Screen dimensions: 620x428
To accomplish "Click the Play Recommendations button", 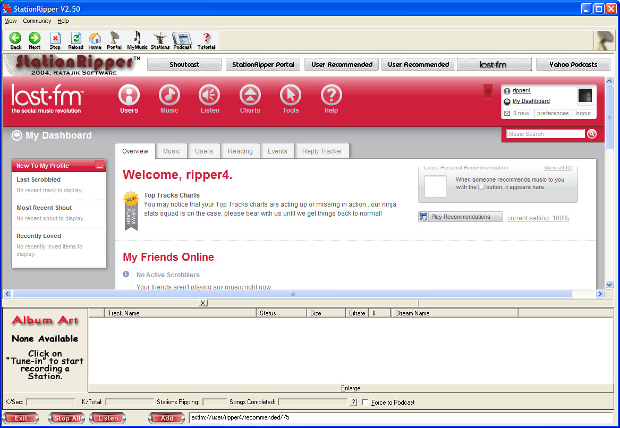I will [x=461, y=217].
